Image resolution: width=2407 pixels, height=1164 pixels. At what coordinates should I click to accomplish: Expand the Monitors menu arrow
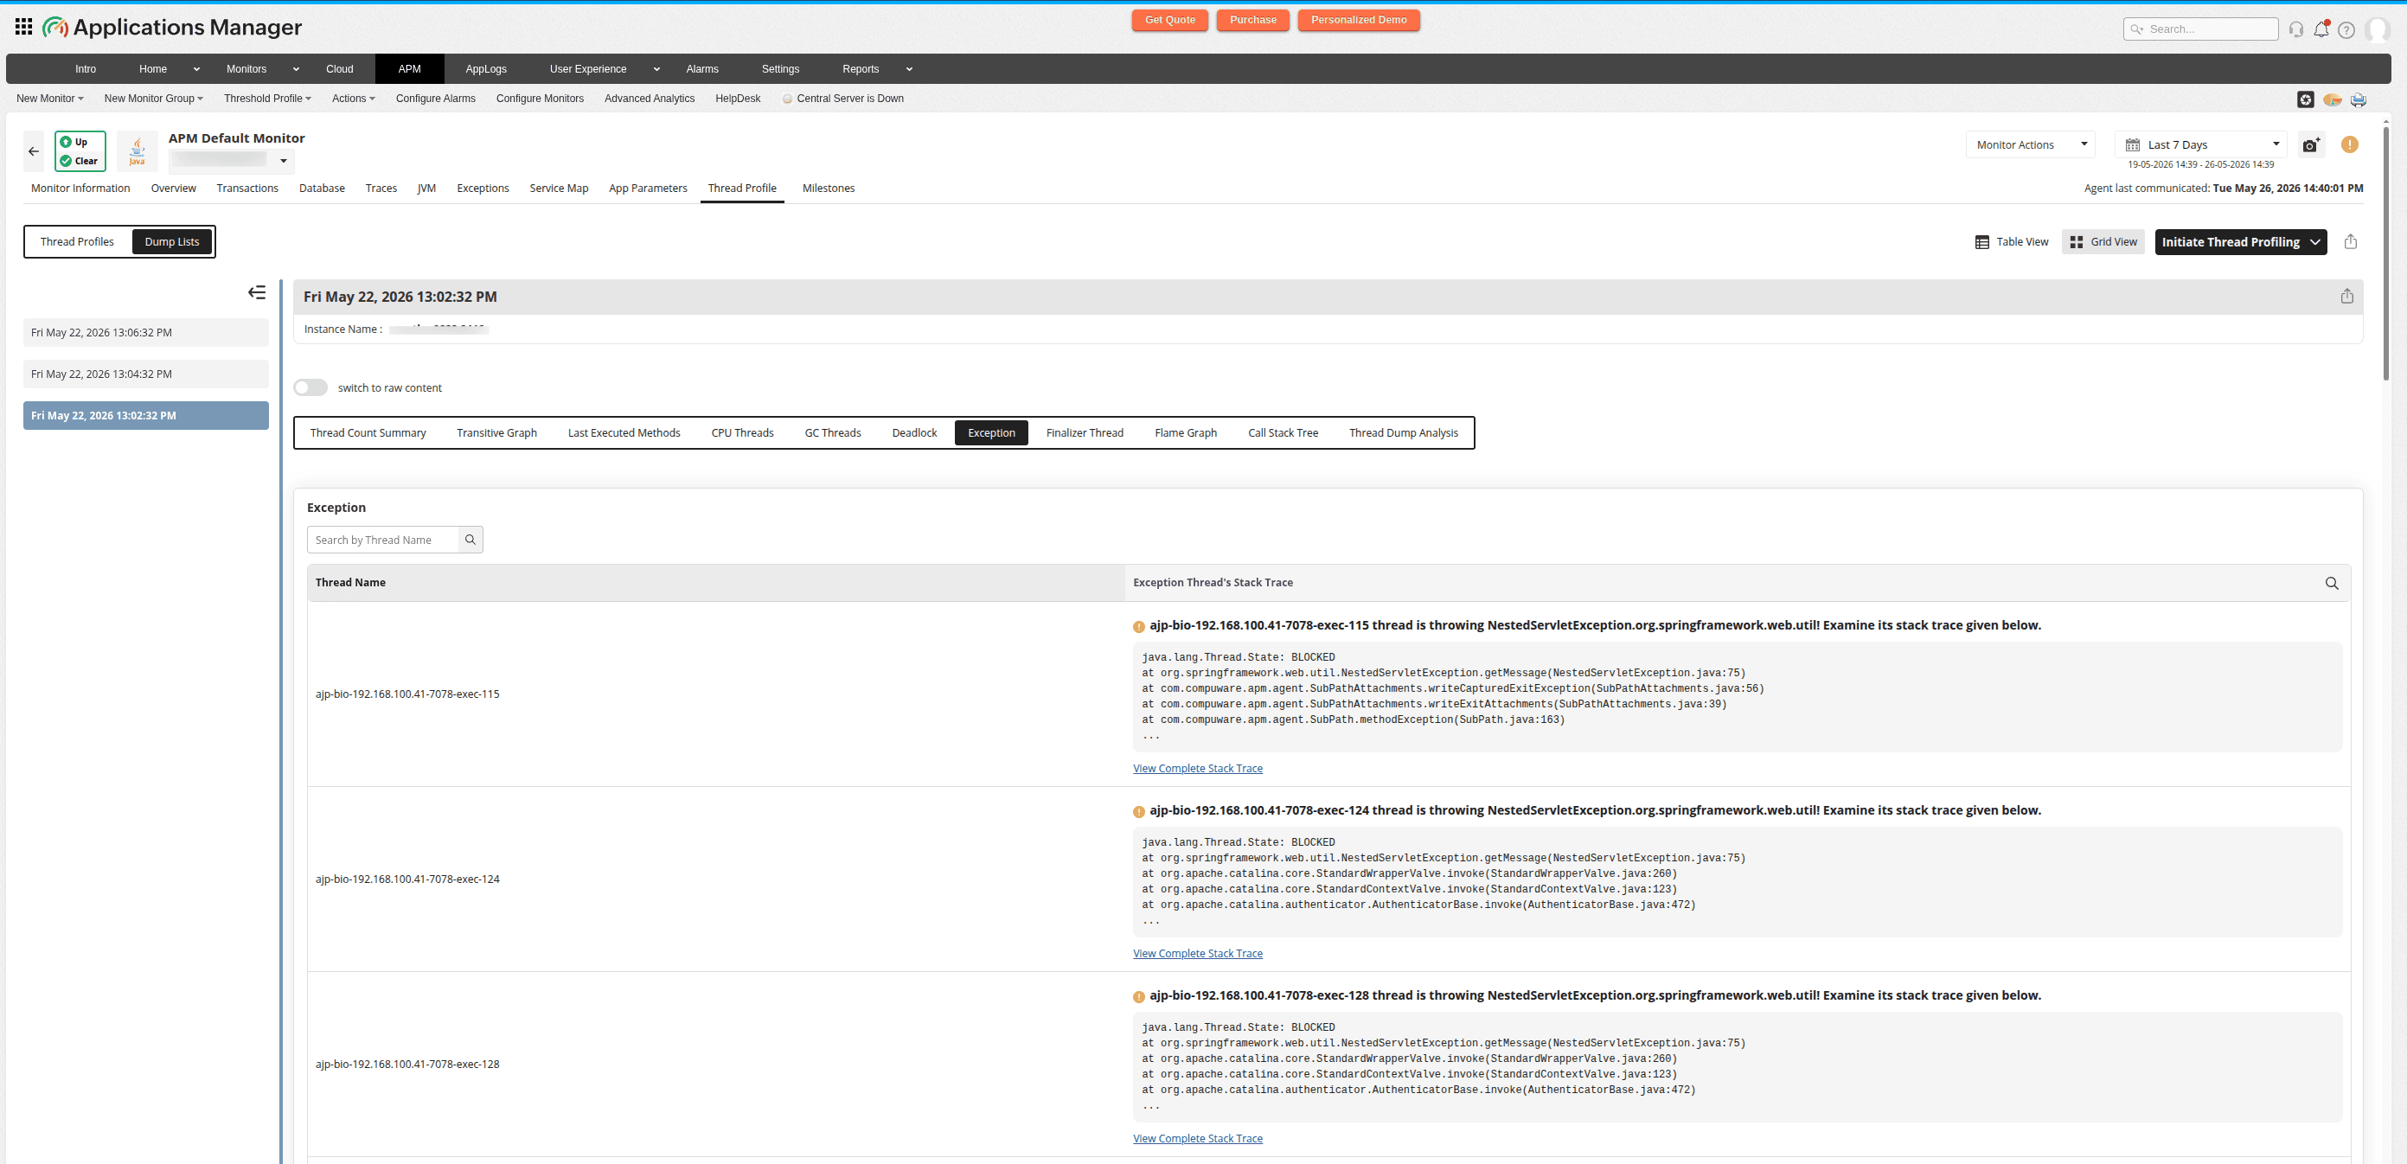click(296, 69)
